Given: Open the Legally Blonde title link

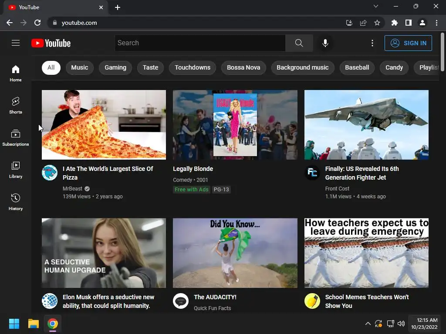Looking at the screenshot, I should pyautogui.click(x=193, y=169).
